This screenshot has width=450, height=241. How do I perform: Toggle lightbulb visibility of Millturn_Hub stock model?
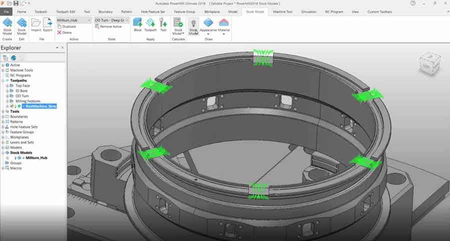tap(15, 158)
